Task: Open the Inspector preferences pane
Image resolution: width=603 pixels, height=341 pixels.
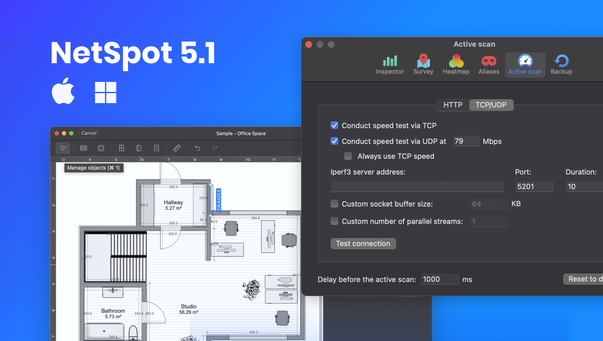Action: click(x=390, y=65)
